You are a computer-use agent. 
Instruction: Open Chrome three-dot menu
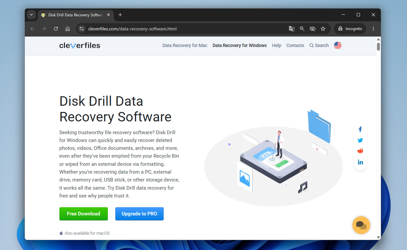click(x=373, y=29)
